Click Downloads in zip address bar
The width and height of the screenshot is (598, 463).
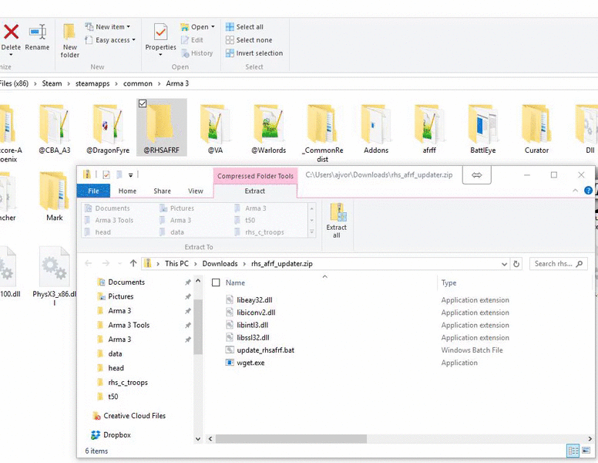[x=220, y=264]
